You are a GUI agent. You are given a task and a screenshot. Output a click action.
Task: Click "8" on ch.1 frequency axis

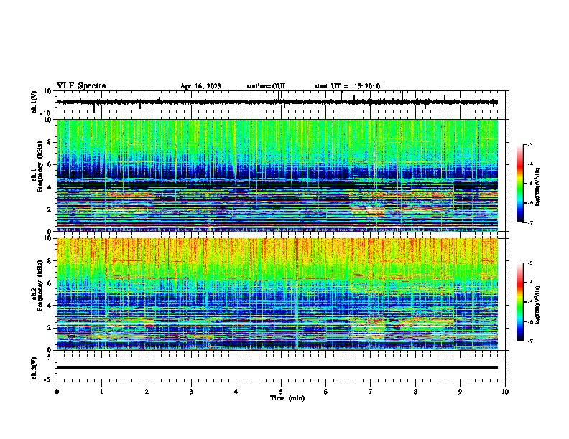point(50,142)
